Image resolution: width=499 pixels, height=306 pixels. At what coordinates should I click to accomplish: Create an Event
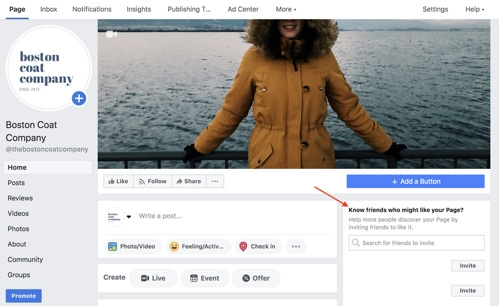click(204, 278)
